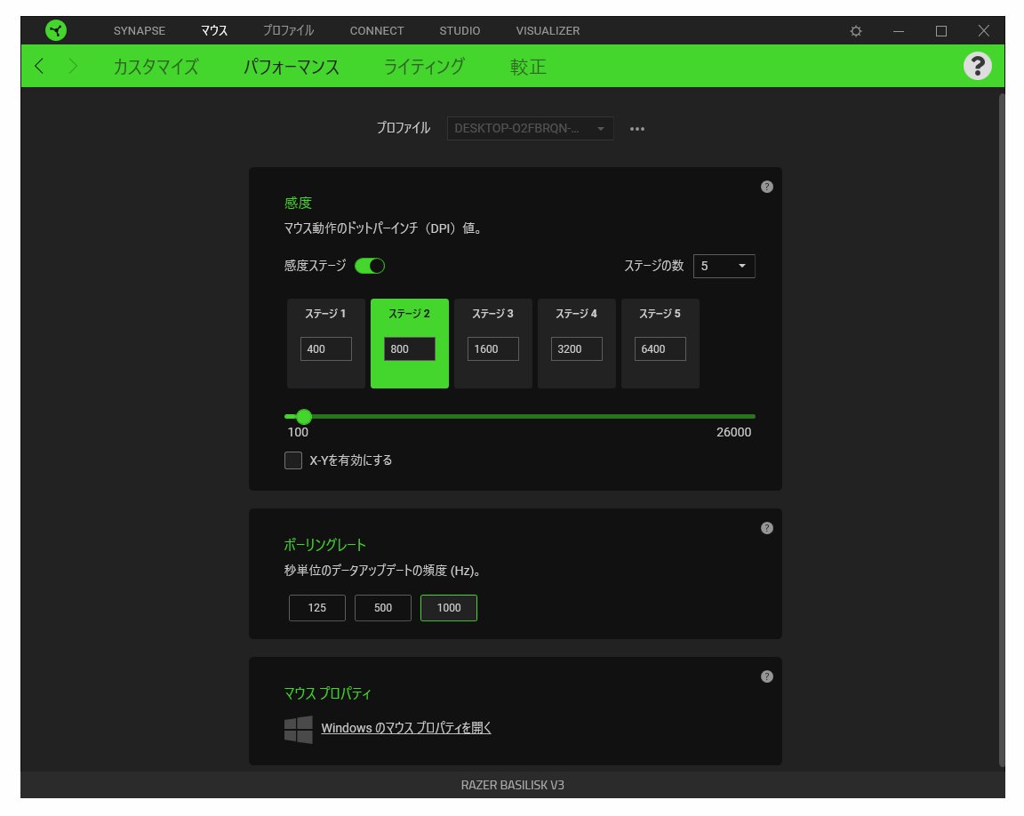This screenshot has width=1024, height=816.
Task: Click the 800 DPI input field
Action: 410,348
